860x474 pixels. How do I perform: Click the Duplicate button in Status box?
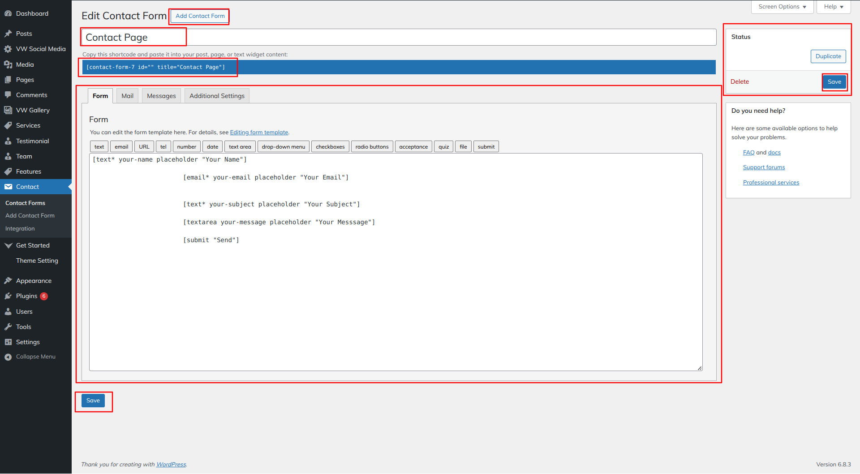point(828,56)
